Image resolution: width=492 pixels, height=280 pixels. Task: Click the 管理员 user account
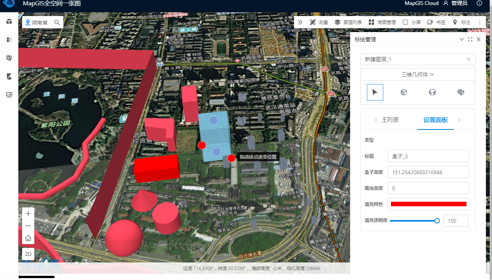(455, 3)
